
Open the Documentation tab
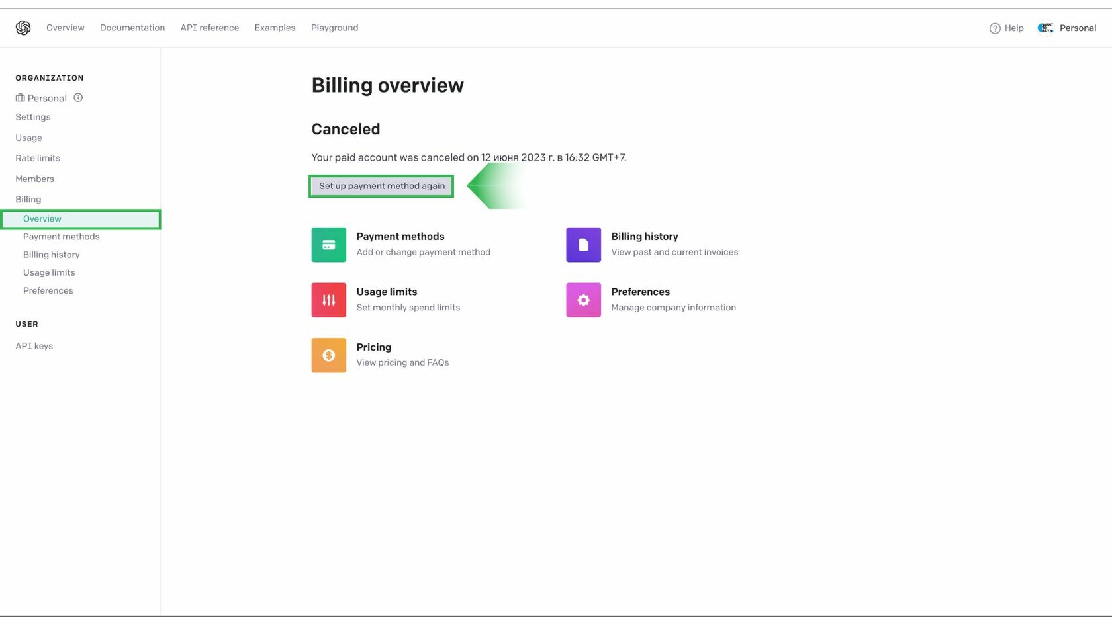point(132,28)
